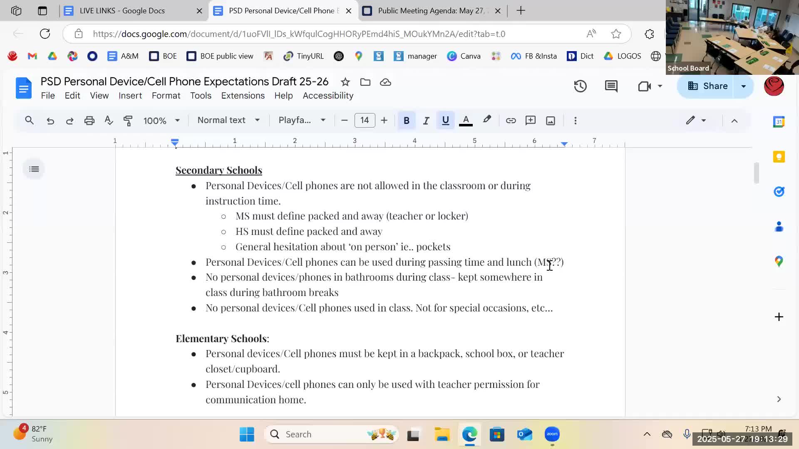This screenshot has width=799, height=449.
Task: Click the insert image icon
Action: 551,121
